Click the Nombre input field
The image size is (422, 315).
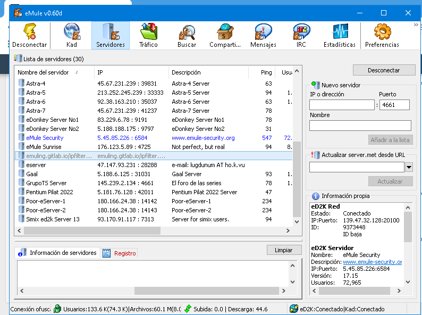point(360,126)
